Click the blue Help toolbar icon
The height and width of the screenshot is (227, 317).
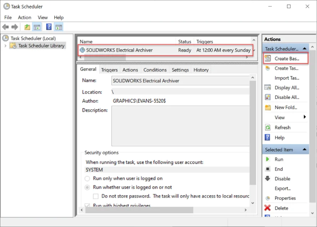coord(49,27)
